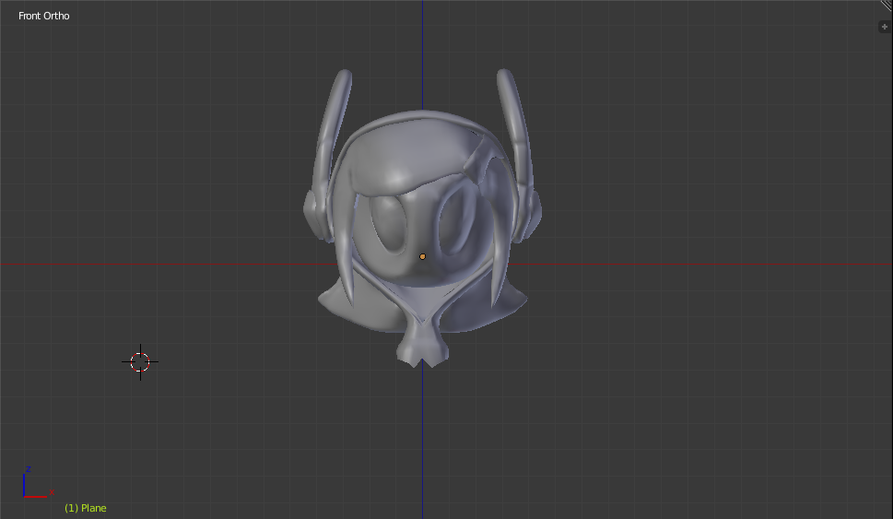
Task: Click the "(1) Plane" object name label
Action: pos(86,508)
